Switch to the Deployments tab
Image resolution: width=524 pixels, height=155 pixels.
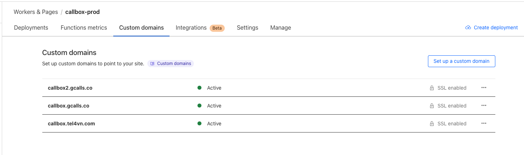pos(31,27)
